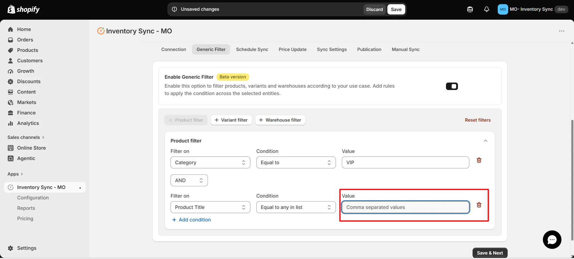Open the AND operator dropdown
This screenshot has width=574, height=259.
[x=189, y=180]
